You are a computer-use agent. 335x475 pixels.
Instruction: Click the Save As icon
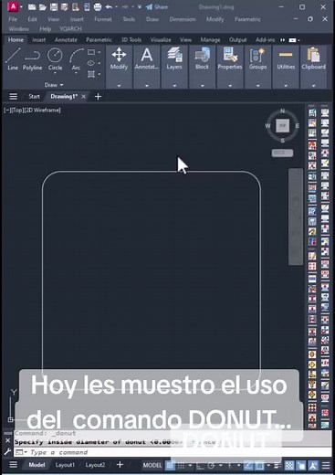(64, 6)
